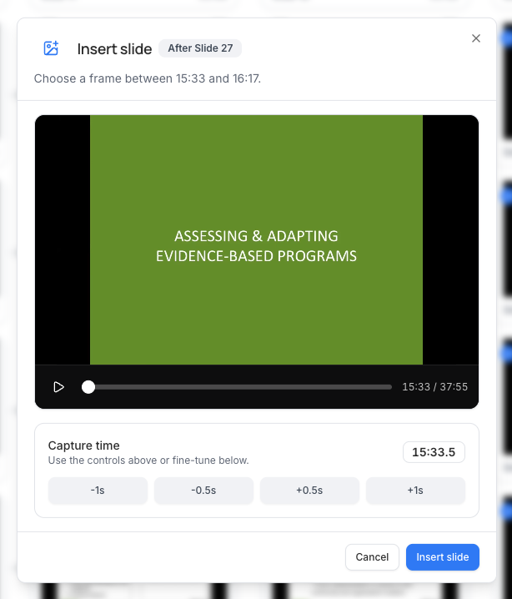Image resolution: width=512 pixels, height=599 pixels.
Task: Click the 'Use the controls above' hint text
Action: (x=148, y=461)
